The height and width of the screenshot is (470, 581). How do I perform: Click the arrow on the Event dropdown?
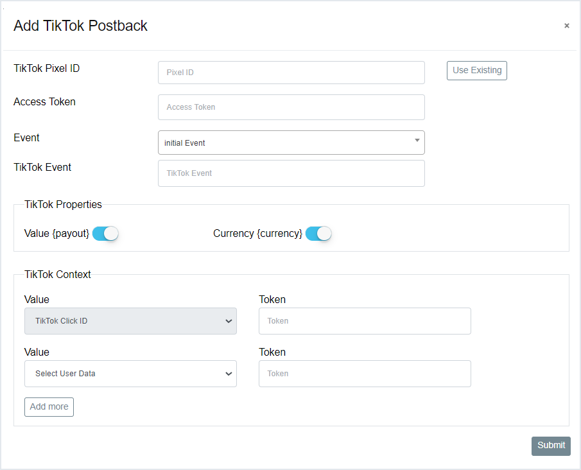(x=417, y=140)
